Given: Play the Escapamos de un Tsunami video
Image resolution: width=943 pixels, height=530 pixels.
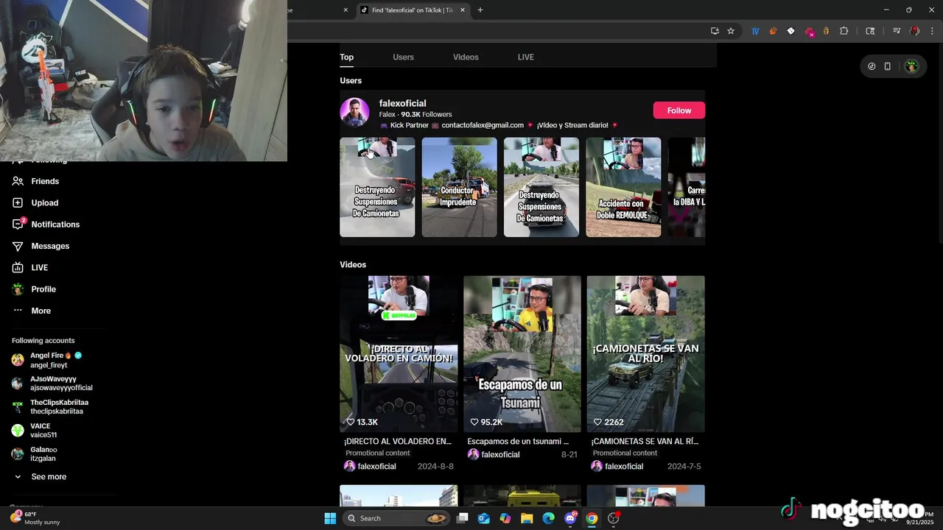Looking at the screenshot, I should pos(522,354).
